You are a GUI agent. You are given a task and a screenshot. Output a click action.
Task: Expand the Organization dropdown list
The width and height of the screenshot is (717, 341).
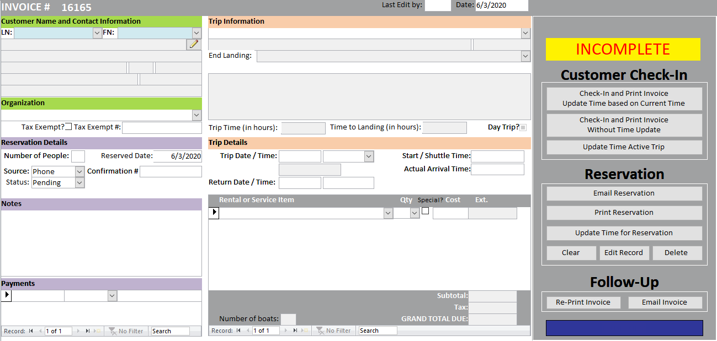[196, 115]
